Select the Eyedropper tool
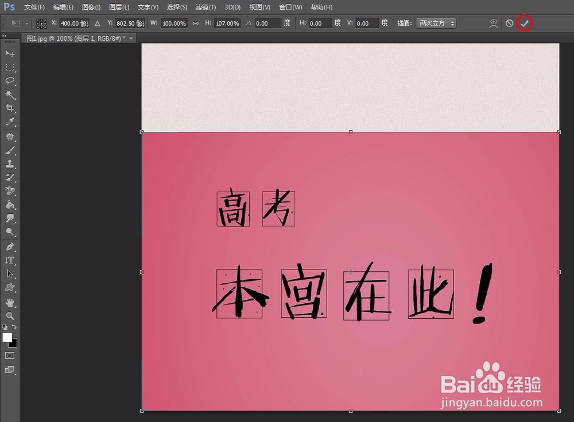 pyautogui.click(x=10, y=122)
